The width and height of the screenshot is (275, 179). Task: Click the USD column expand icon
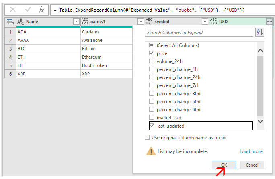(x=269, y=22)
